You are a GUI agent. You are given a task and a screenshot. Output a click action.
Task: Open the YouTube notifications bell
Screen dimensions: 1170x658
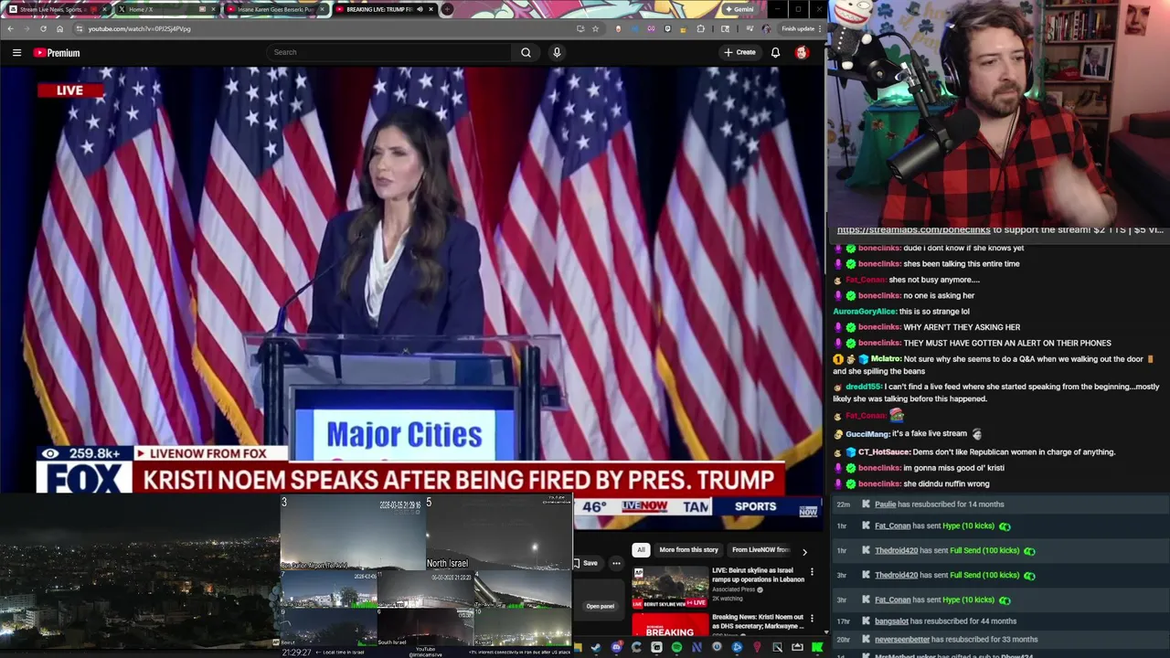tap(775, 52)
